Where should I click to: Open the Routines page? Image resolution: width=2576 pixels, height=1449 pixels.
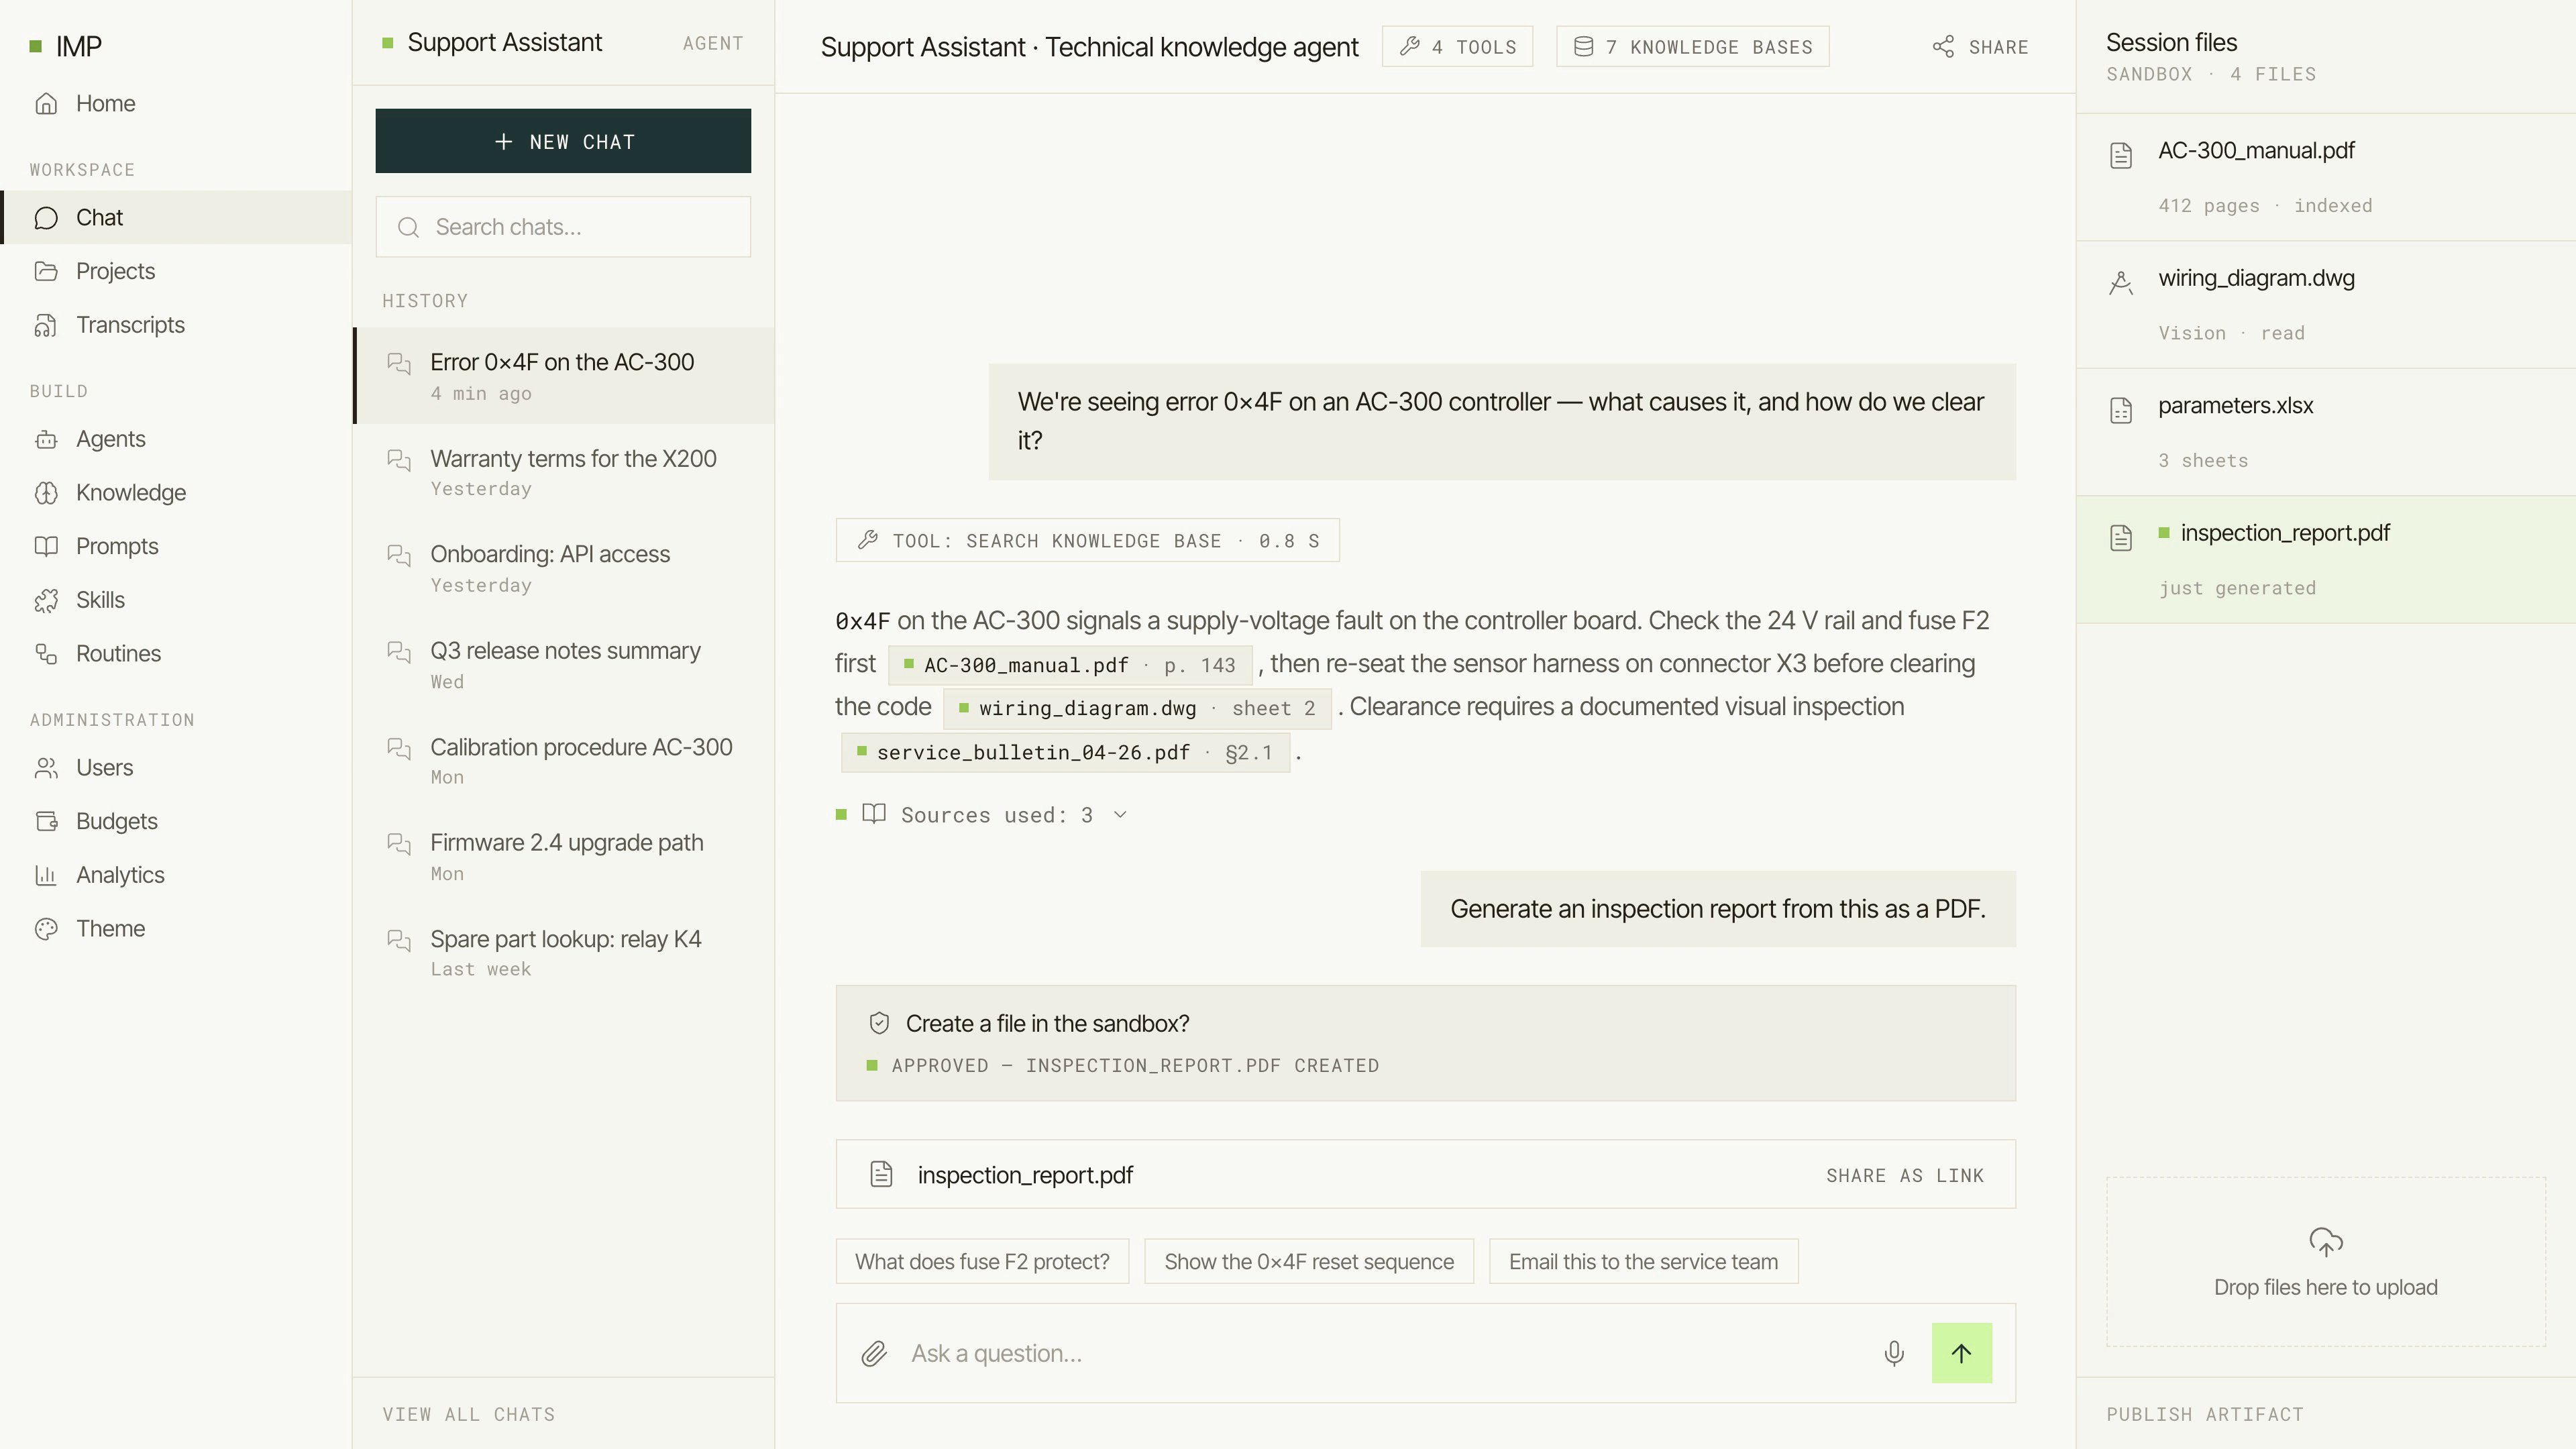176,654
